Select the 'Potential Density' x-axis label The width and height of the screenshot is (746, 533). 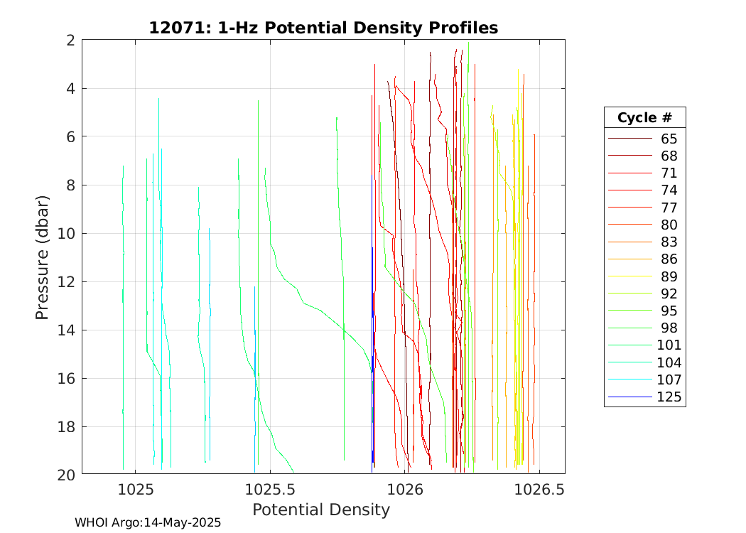click(321, 510)
